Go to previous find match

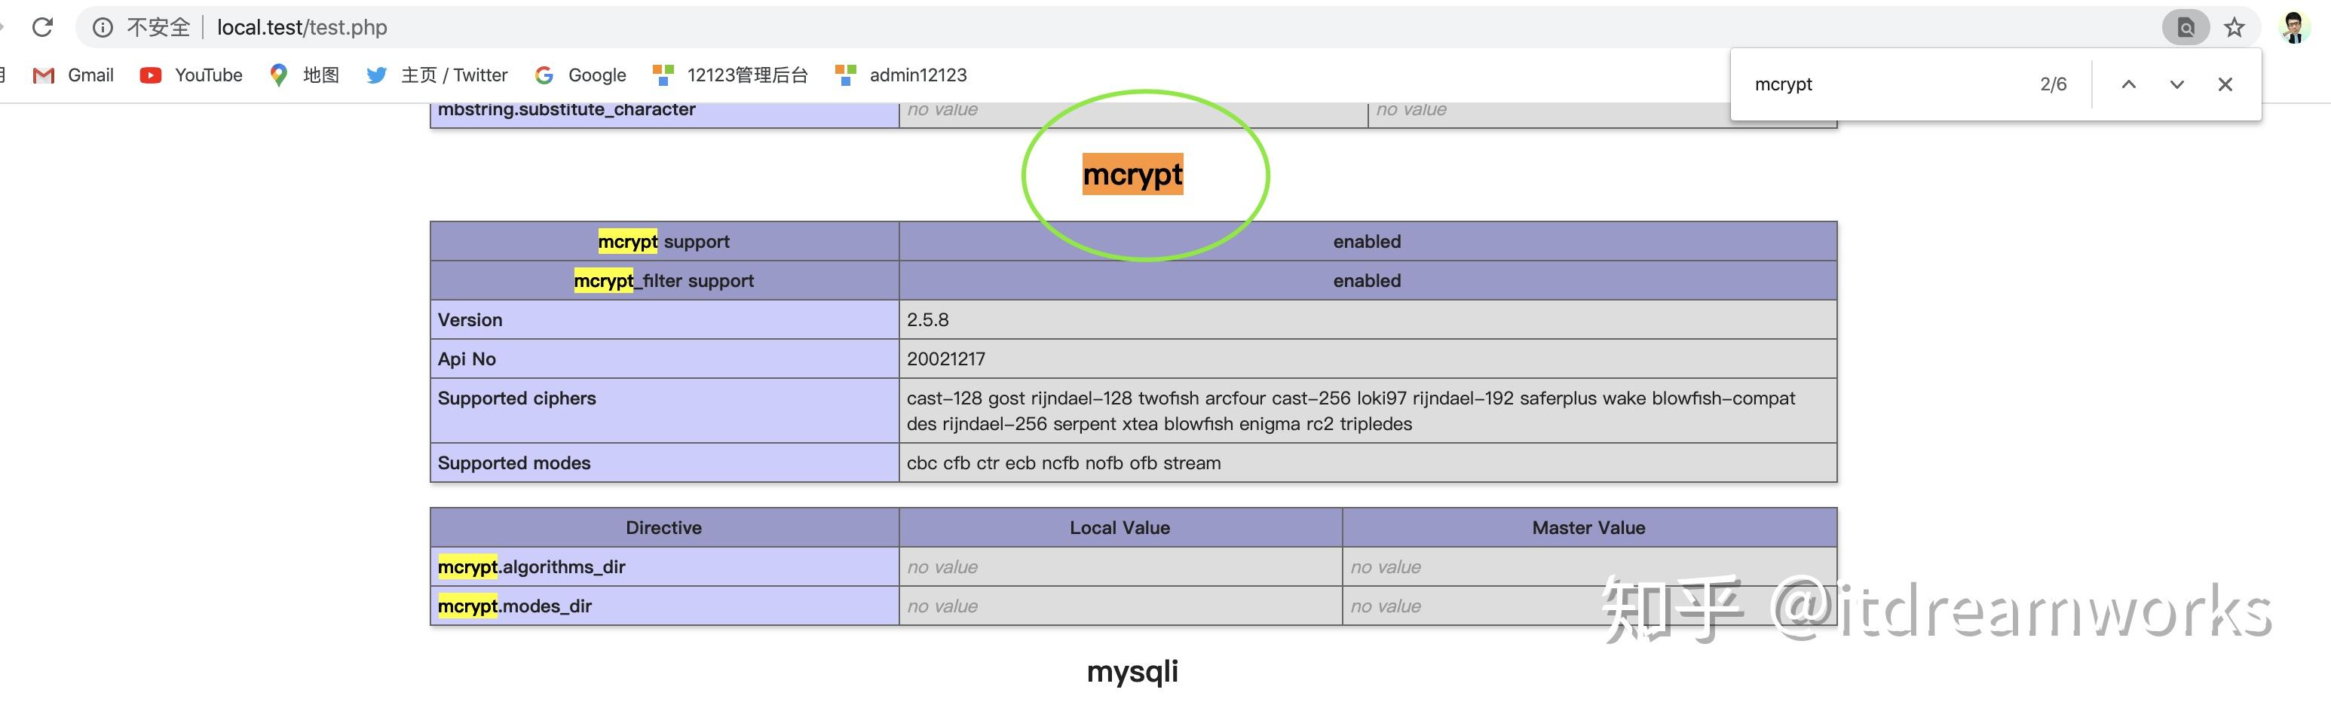pos(2129,84)
